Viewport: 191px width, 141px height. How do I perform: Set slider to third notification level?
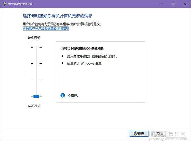[36, 80]
